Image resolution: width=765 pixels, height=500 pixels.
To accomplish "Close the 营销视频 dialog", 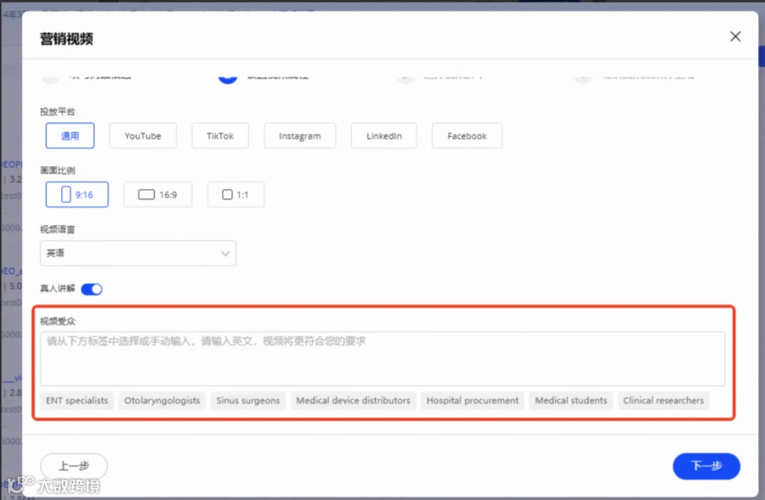I will [734, 37].
